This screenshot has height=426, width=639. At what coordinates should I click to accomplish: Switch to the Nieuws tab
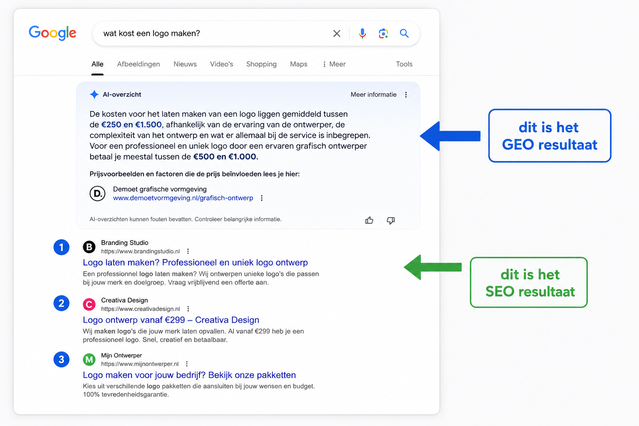185,64
